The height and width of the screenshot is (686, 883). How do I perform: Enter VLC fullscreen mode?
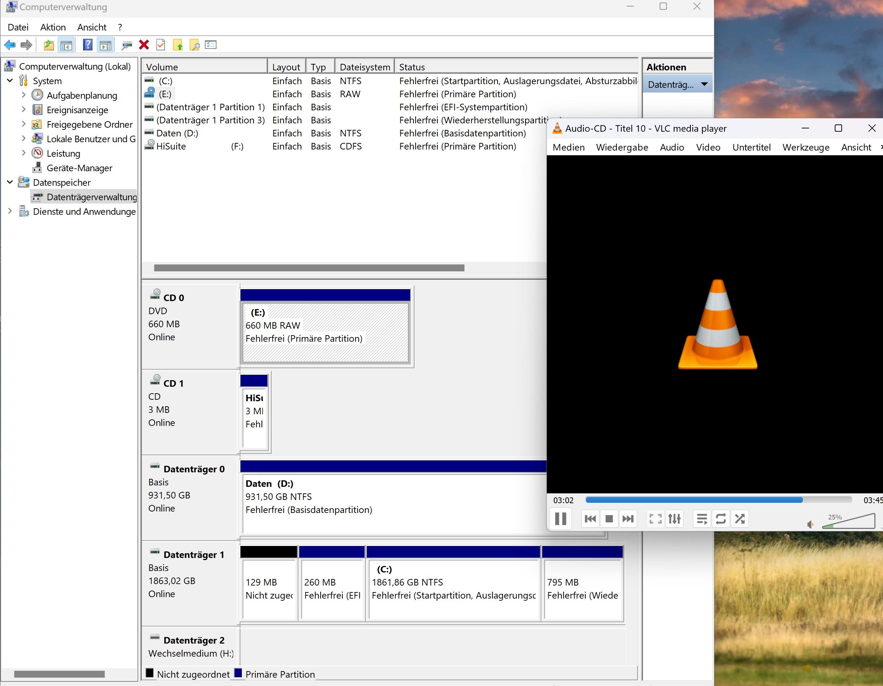coord(655,518)
